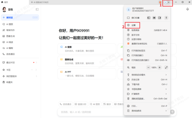The width and height of the screenshot is (192, 118).
Task: Click the 豆包 avatar in sidebar
Action: point(4,9)
